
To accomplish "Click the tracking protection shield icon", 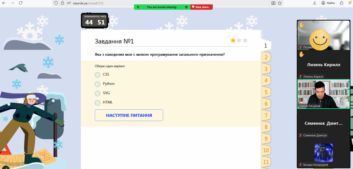I will click(x=56, y=3).
